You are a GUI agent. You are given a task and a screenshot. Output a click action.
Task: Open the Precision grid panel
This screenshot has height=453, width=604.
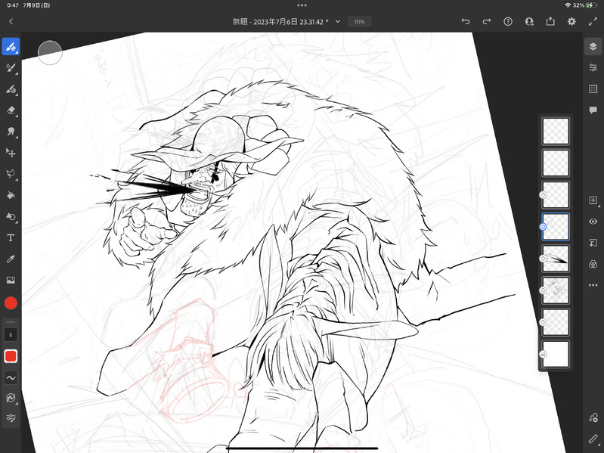[593, 89]
